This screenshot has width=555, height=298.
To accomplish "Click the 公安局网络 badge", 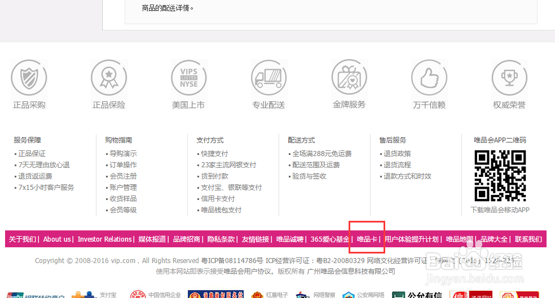I will coord(363,295).
